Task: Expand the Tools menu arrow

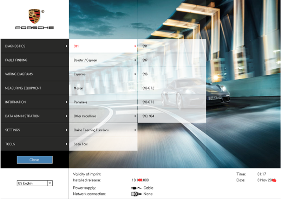Action: click(x=66, y=144)
